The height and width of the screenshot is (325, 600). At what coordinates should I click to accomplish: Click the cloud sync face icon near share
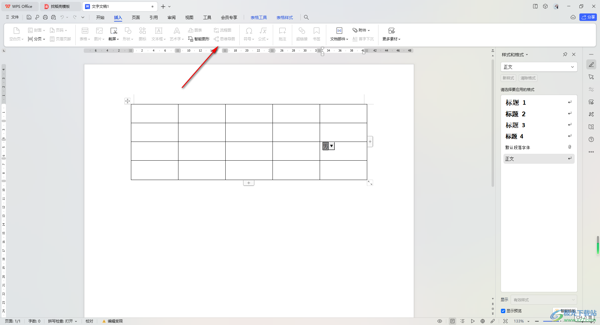tap(573, 17)
